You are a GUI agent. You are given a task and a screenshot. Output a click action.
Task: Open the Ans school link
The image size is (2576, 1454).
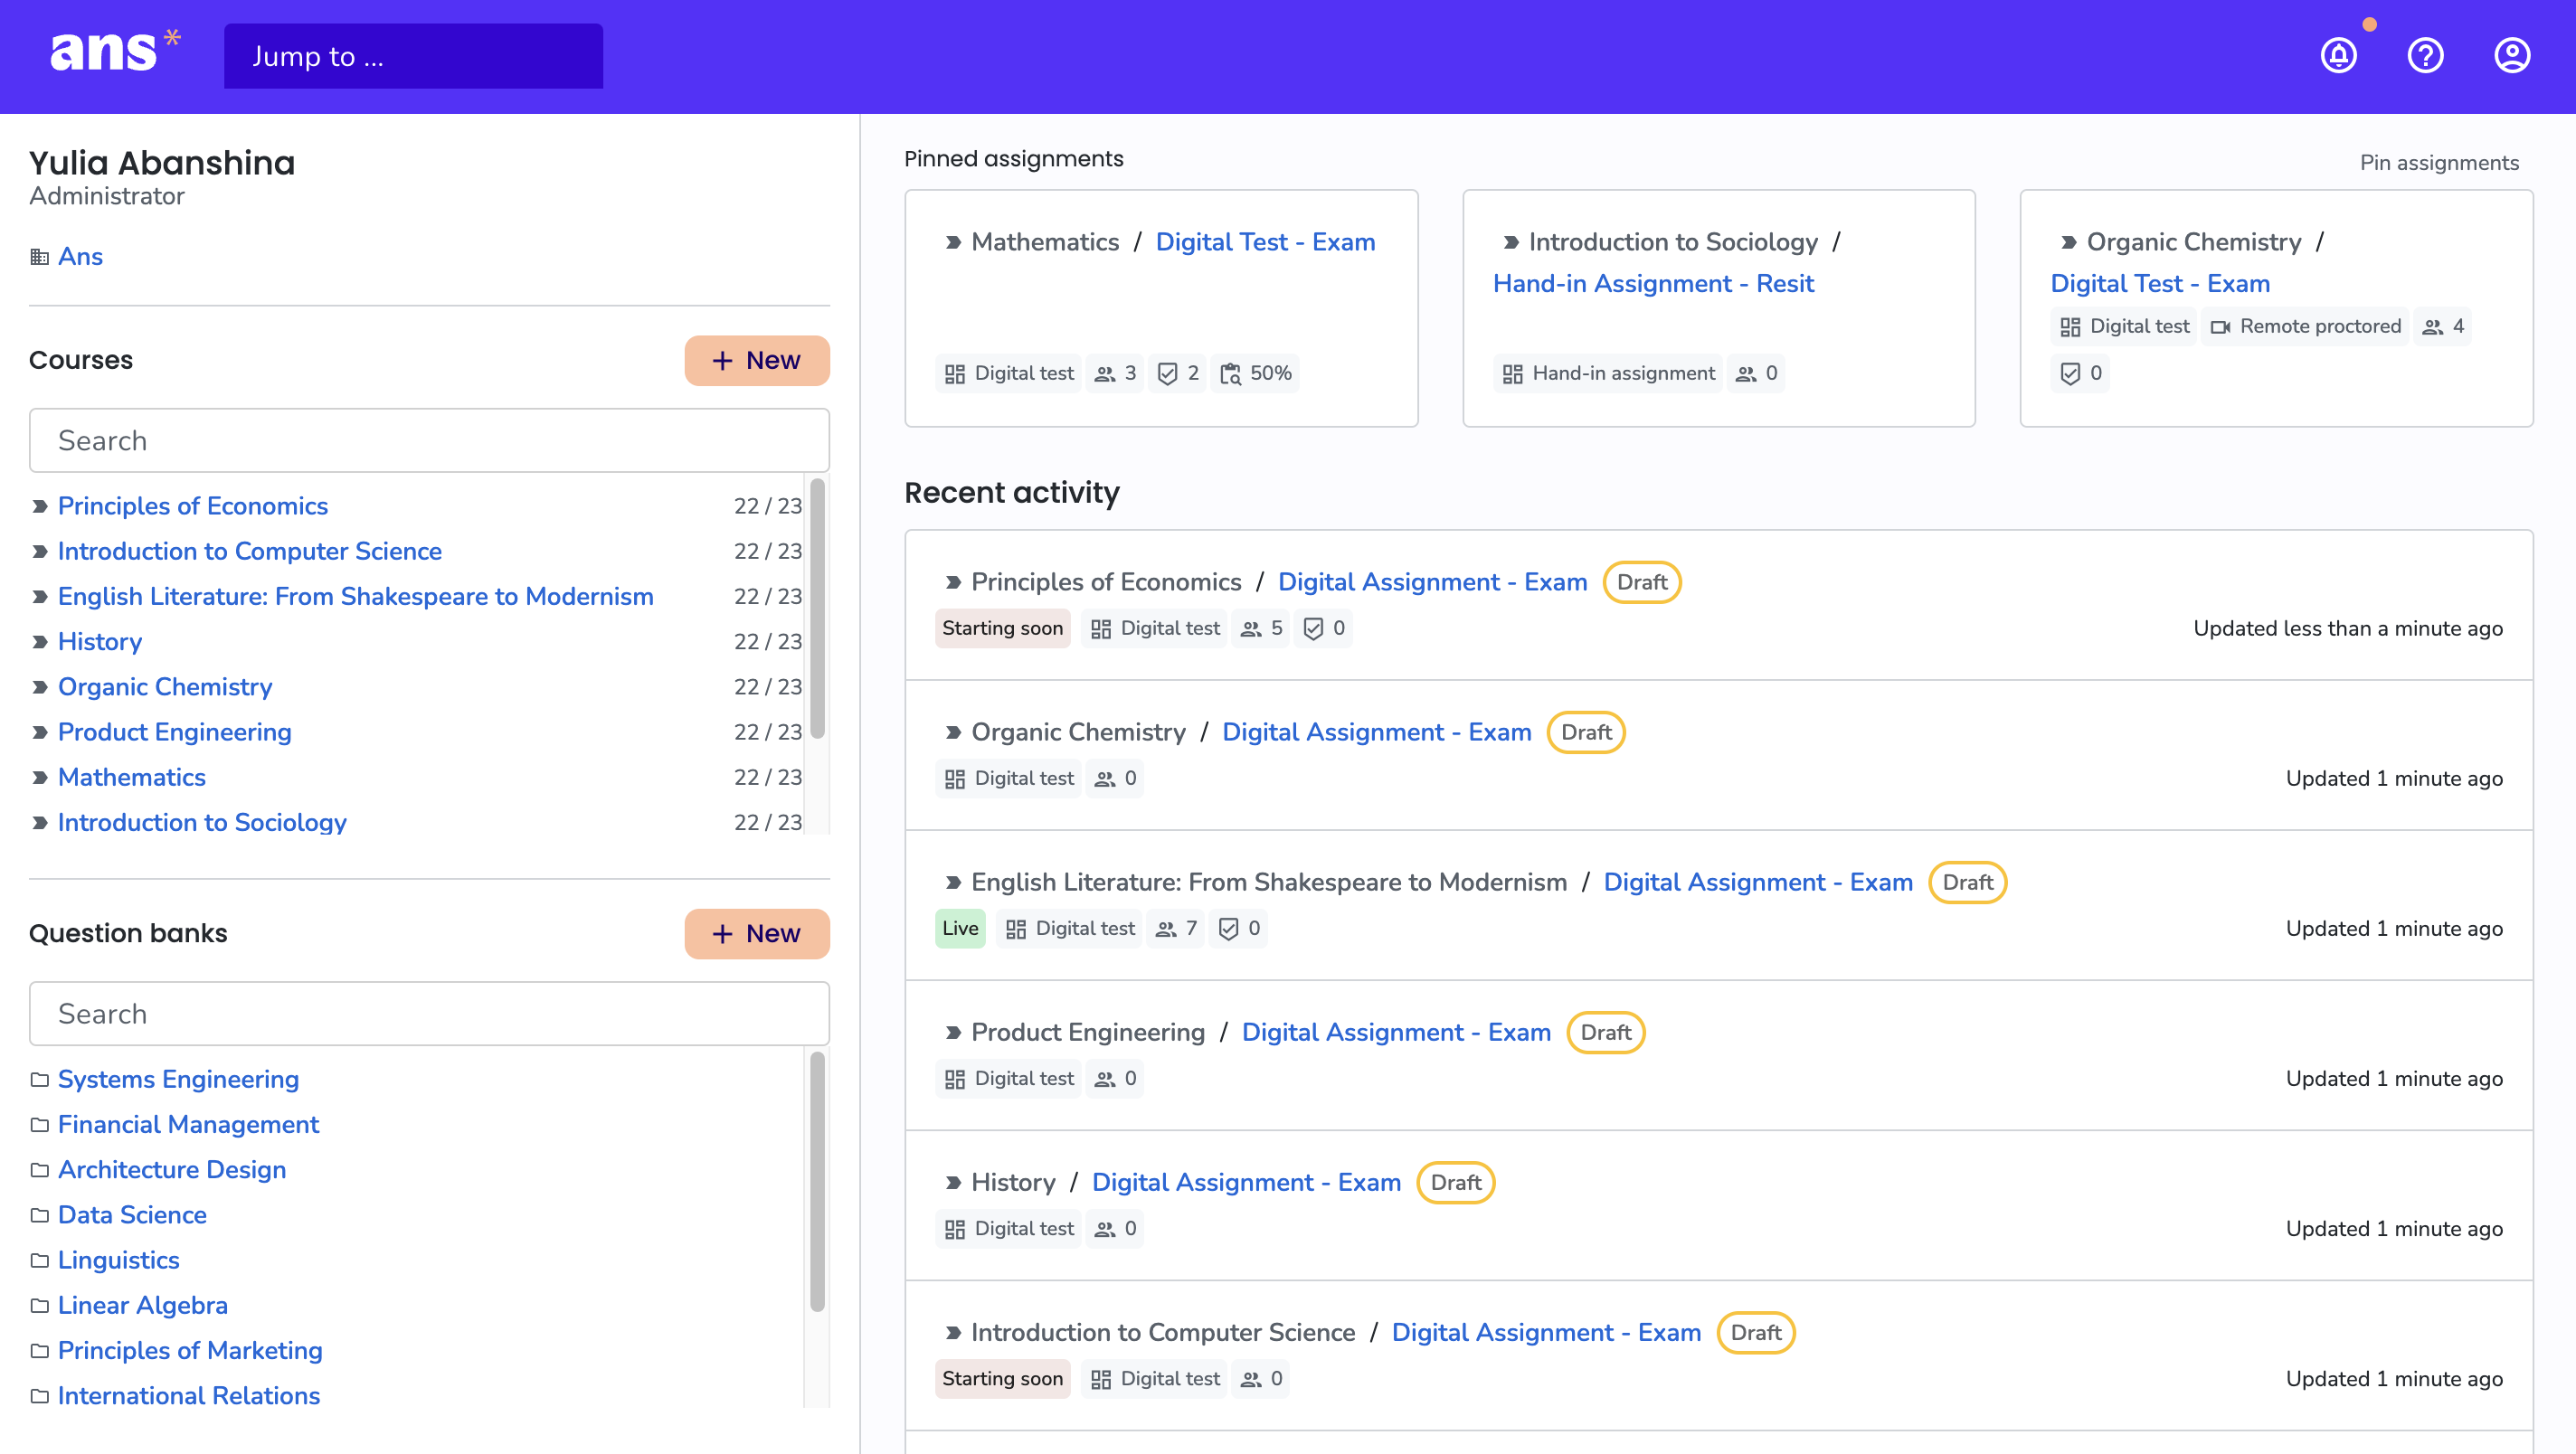80,257
